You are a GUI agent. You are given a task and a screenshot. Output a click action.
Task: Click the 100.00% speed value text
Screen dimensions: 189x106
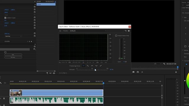point(7,42)
